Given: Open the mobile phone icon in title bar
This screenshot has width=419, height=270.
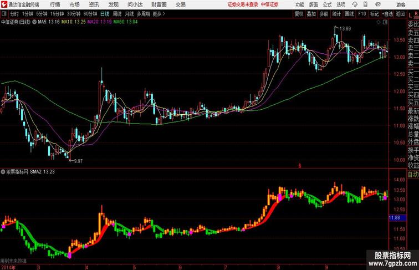Looking at the screenshot, I should (366, 4).
